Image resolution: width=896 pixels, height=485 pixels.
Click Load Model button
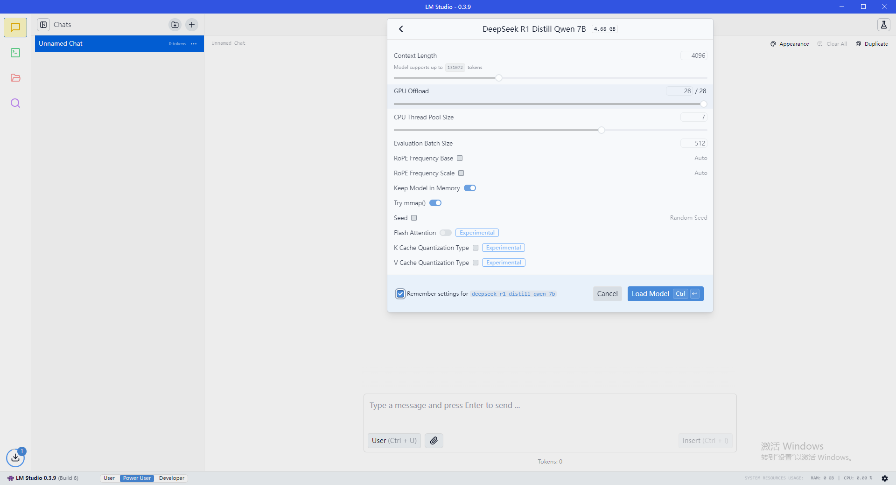tap(665, 294)
